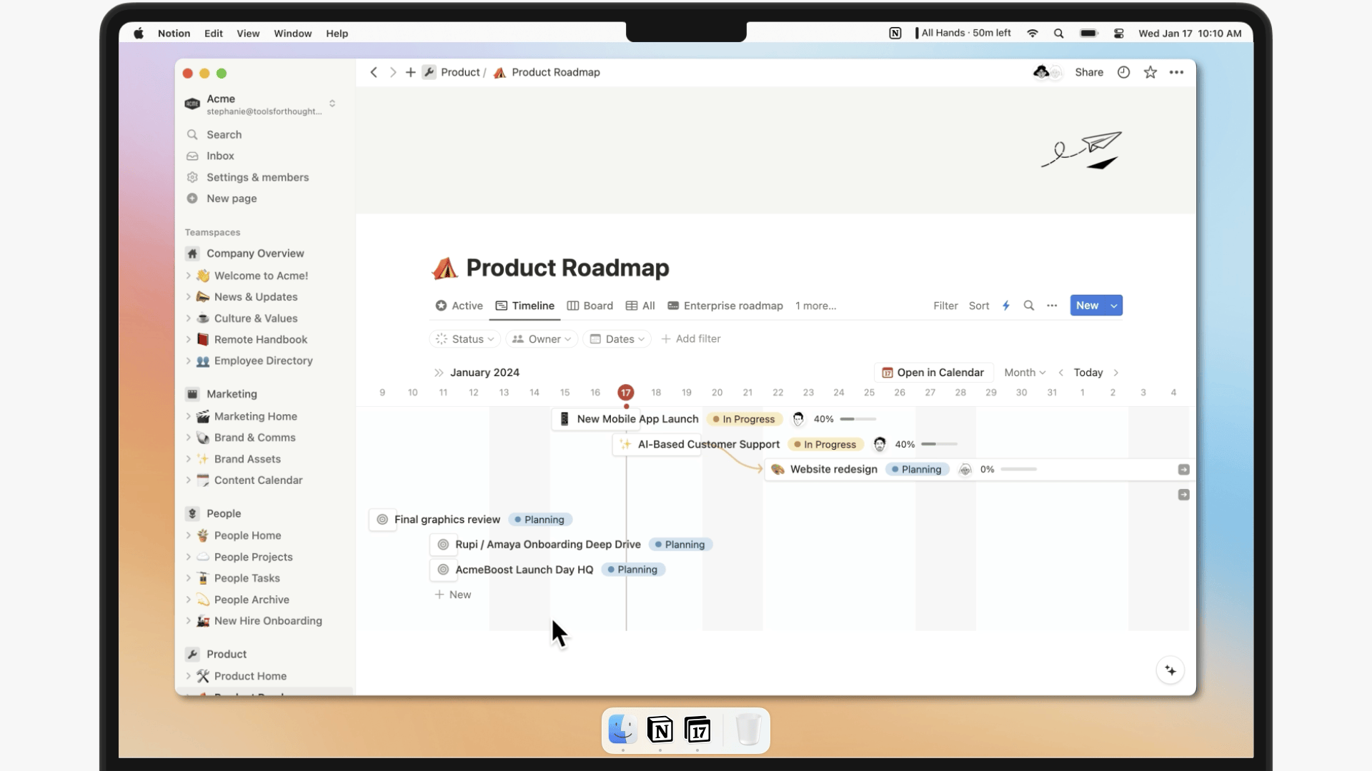
Task: Jump to Website redesign end arrow
Action: coord(1183,469)
